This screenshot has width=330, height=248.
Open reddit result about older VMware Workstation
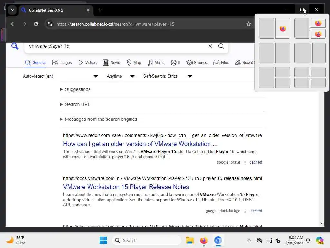point(140,144)
